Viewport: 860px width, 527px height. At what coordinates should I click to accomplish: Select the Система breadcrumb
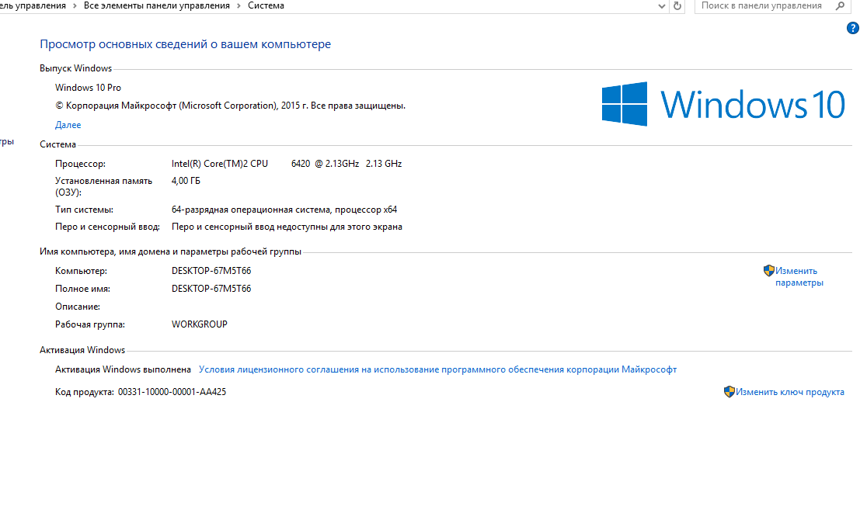pyautogui.click(x=266, y=6)
